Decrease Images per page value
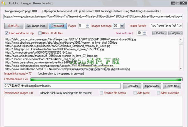This screenshot has height=127, width=188. tap(122, 27)
